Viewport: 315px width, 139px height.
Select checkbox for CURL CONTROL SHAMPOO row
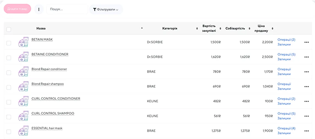tap(9, 117)
